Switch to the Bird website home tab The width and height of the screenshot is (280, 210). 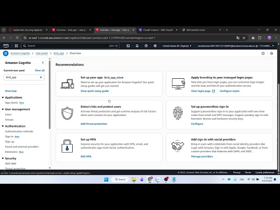tap(202, 30)
